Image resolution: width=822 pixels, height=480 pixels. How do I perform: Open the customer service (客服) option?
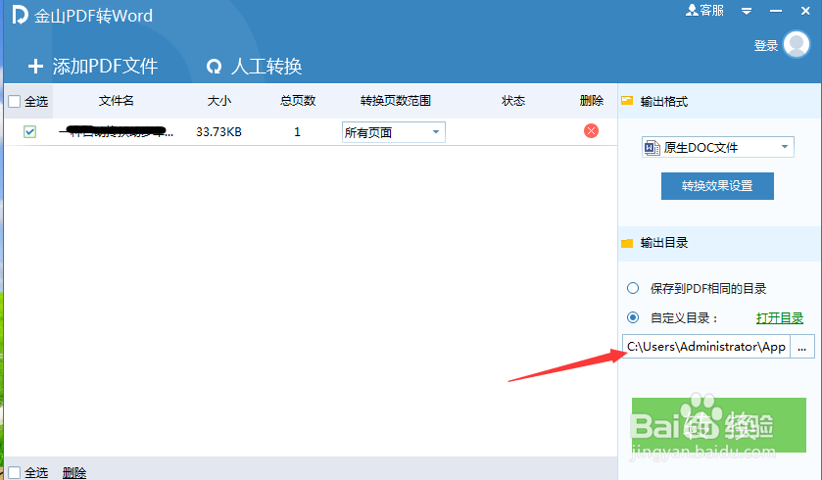pyautogui.click(x=705, y=10)
